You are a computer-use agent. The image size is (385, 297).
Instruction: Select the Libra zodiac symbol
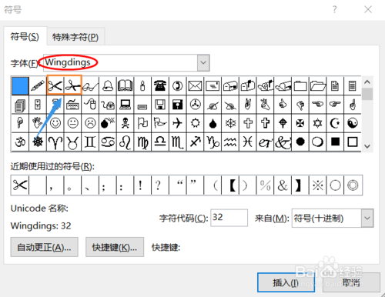[160, 142]
